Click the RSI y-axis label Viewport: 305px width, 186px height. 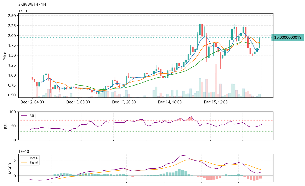click(6, 126)
